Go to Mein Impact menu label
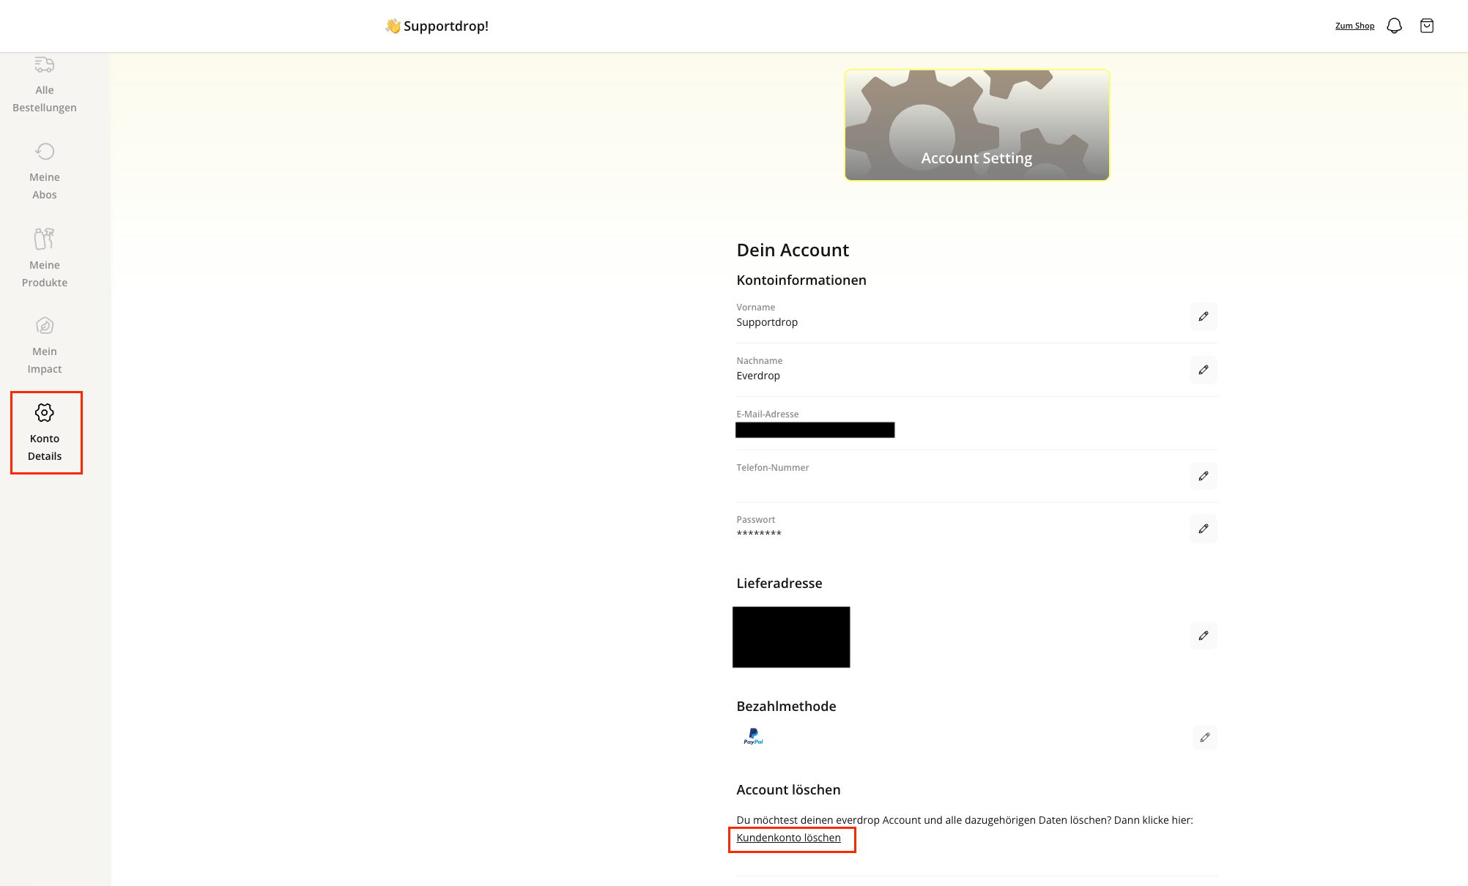 [x=45, y=360]
